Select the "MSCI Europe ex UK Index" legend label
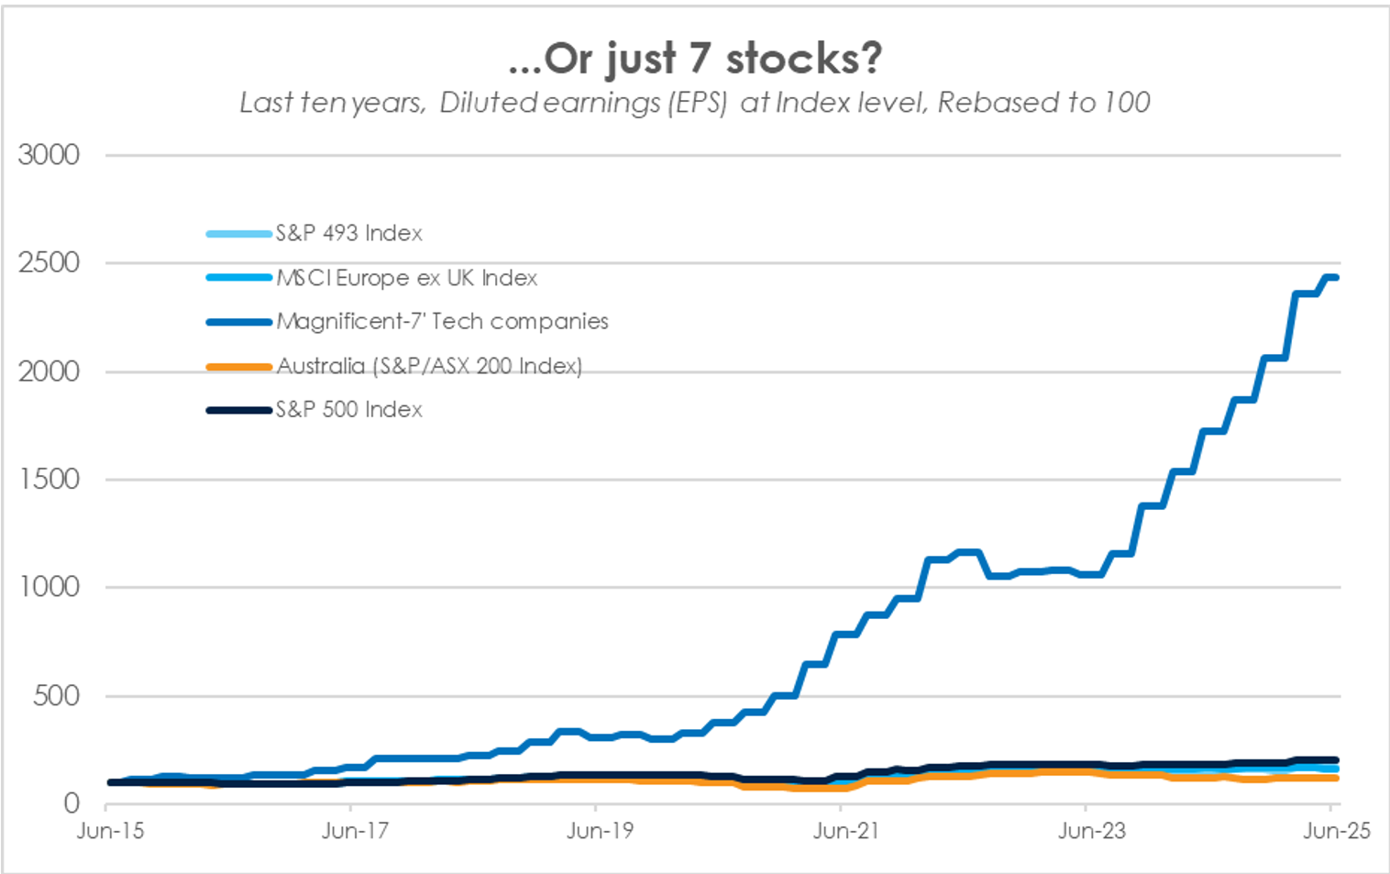 [407, 278]
